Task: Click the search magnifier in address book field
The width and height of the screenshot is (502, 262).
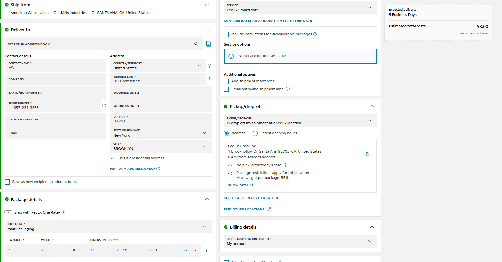Action: pyautogui.click(x=196, y=44)
